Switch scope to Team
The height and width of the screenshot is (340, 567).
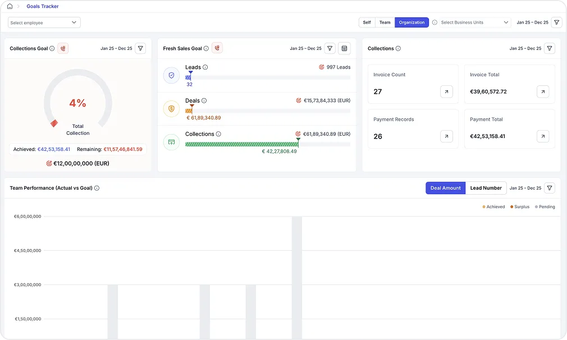[x=385, y=22]
